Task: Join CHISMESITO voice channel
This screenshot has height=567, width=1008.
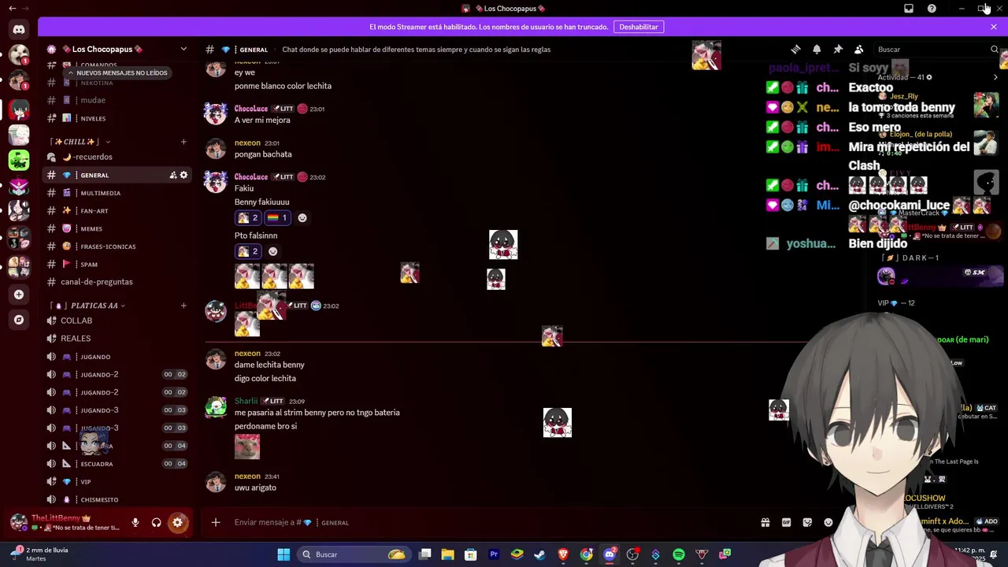Action: [117, 499]
